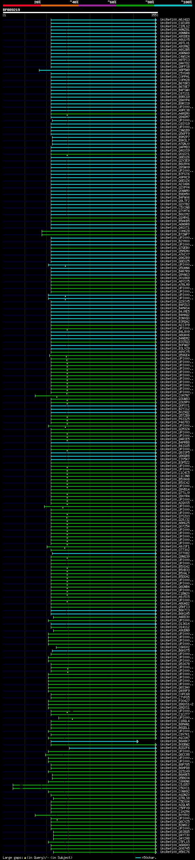195x860 pixels.
Task: Open the UniRef100_Q56FF9 hit
Action: [175, 134]
